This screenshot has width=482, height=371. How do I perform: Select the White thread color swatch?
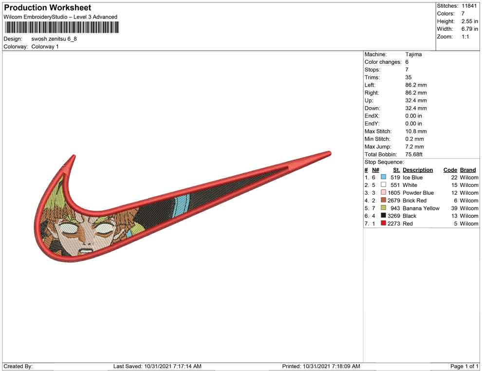[x=384, y=185]
